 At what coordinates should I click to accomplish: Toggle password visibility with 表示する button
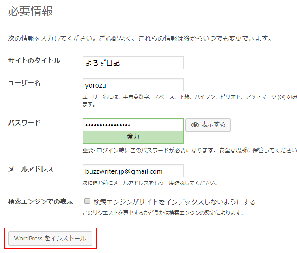point(208,125)
